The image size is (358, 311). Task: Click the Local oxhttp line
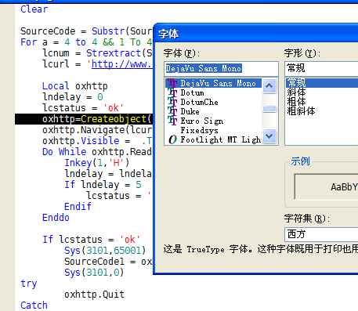(74, 86)
